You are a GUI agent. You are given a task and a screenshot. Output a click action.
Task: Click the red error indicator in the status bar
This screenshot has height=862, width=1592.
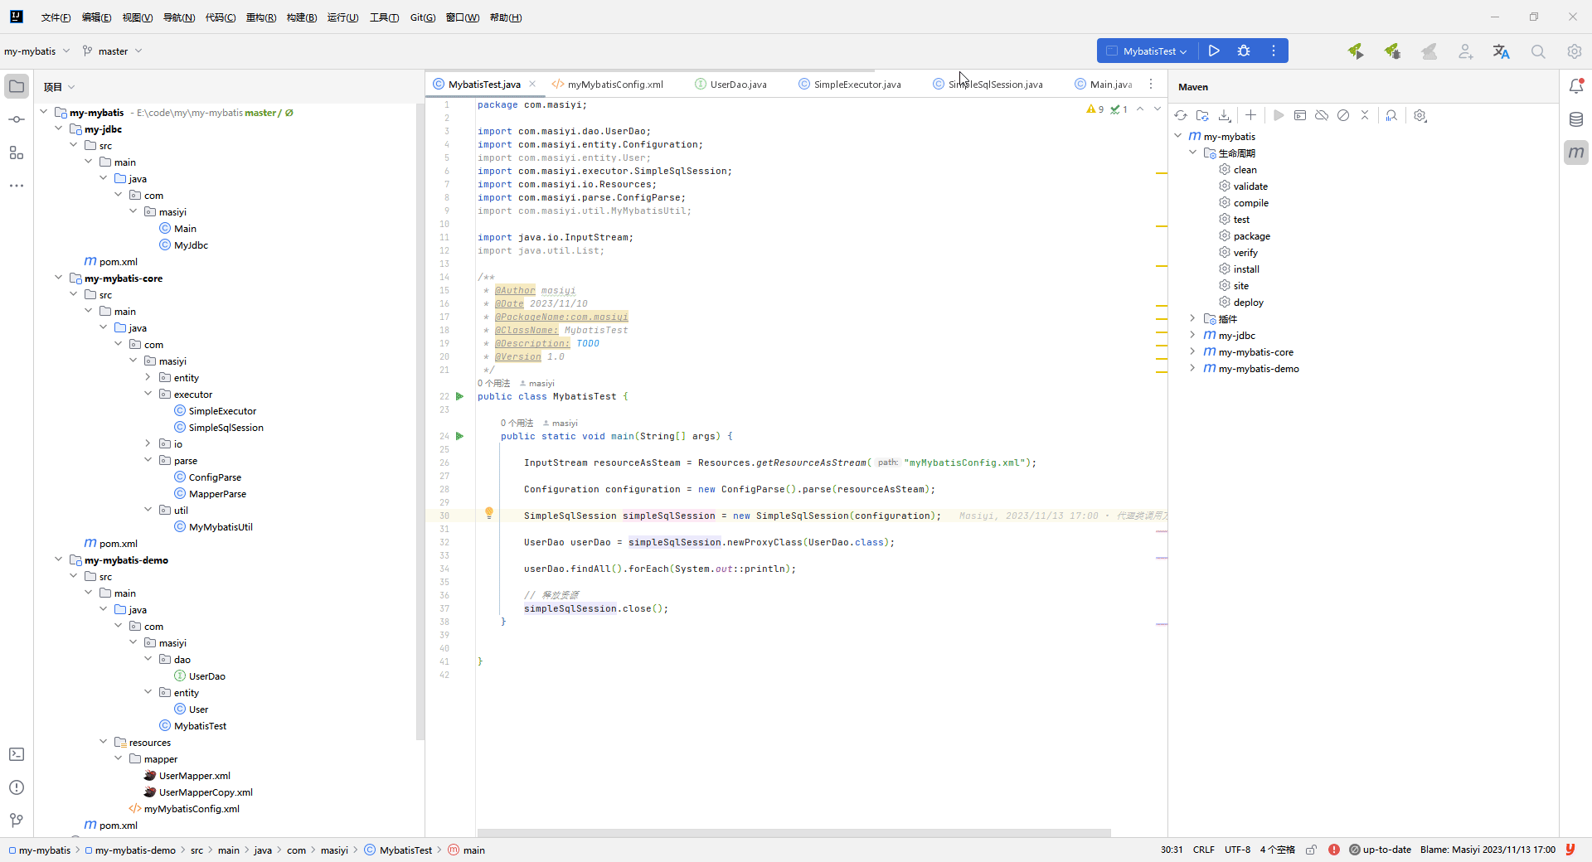(x=1333, y=850)
